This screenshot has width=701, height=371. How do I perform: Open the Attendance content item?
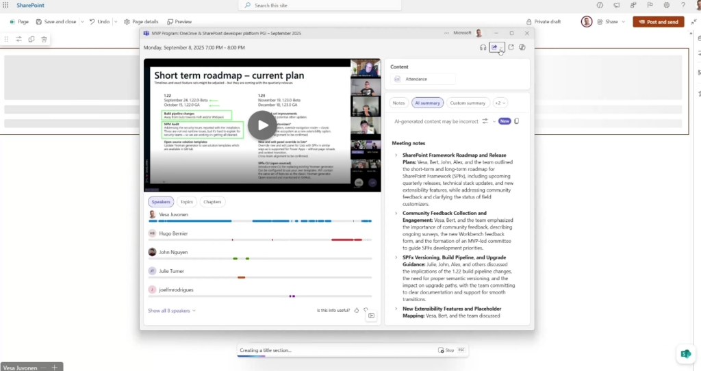pyautogui.click(x=423, y=79)
